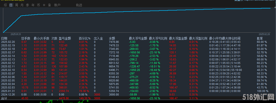The width and height of the screenshot is (276, 103).
Task: Select the 年 yearly tab
Action: tap(33, 5)
